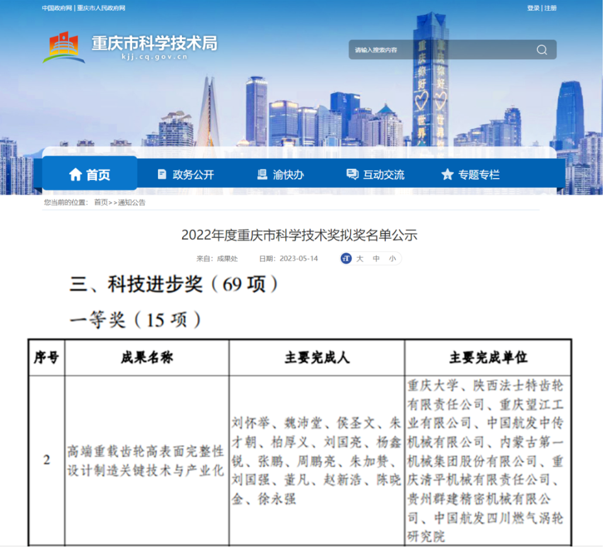Screen dimensions: 604x549
Task: Set font size to 小 (small)
Action: click(x=392, y=258)
